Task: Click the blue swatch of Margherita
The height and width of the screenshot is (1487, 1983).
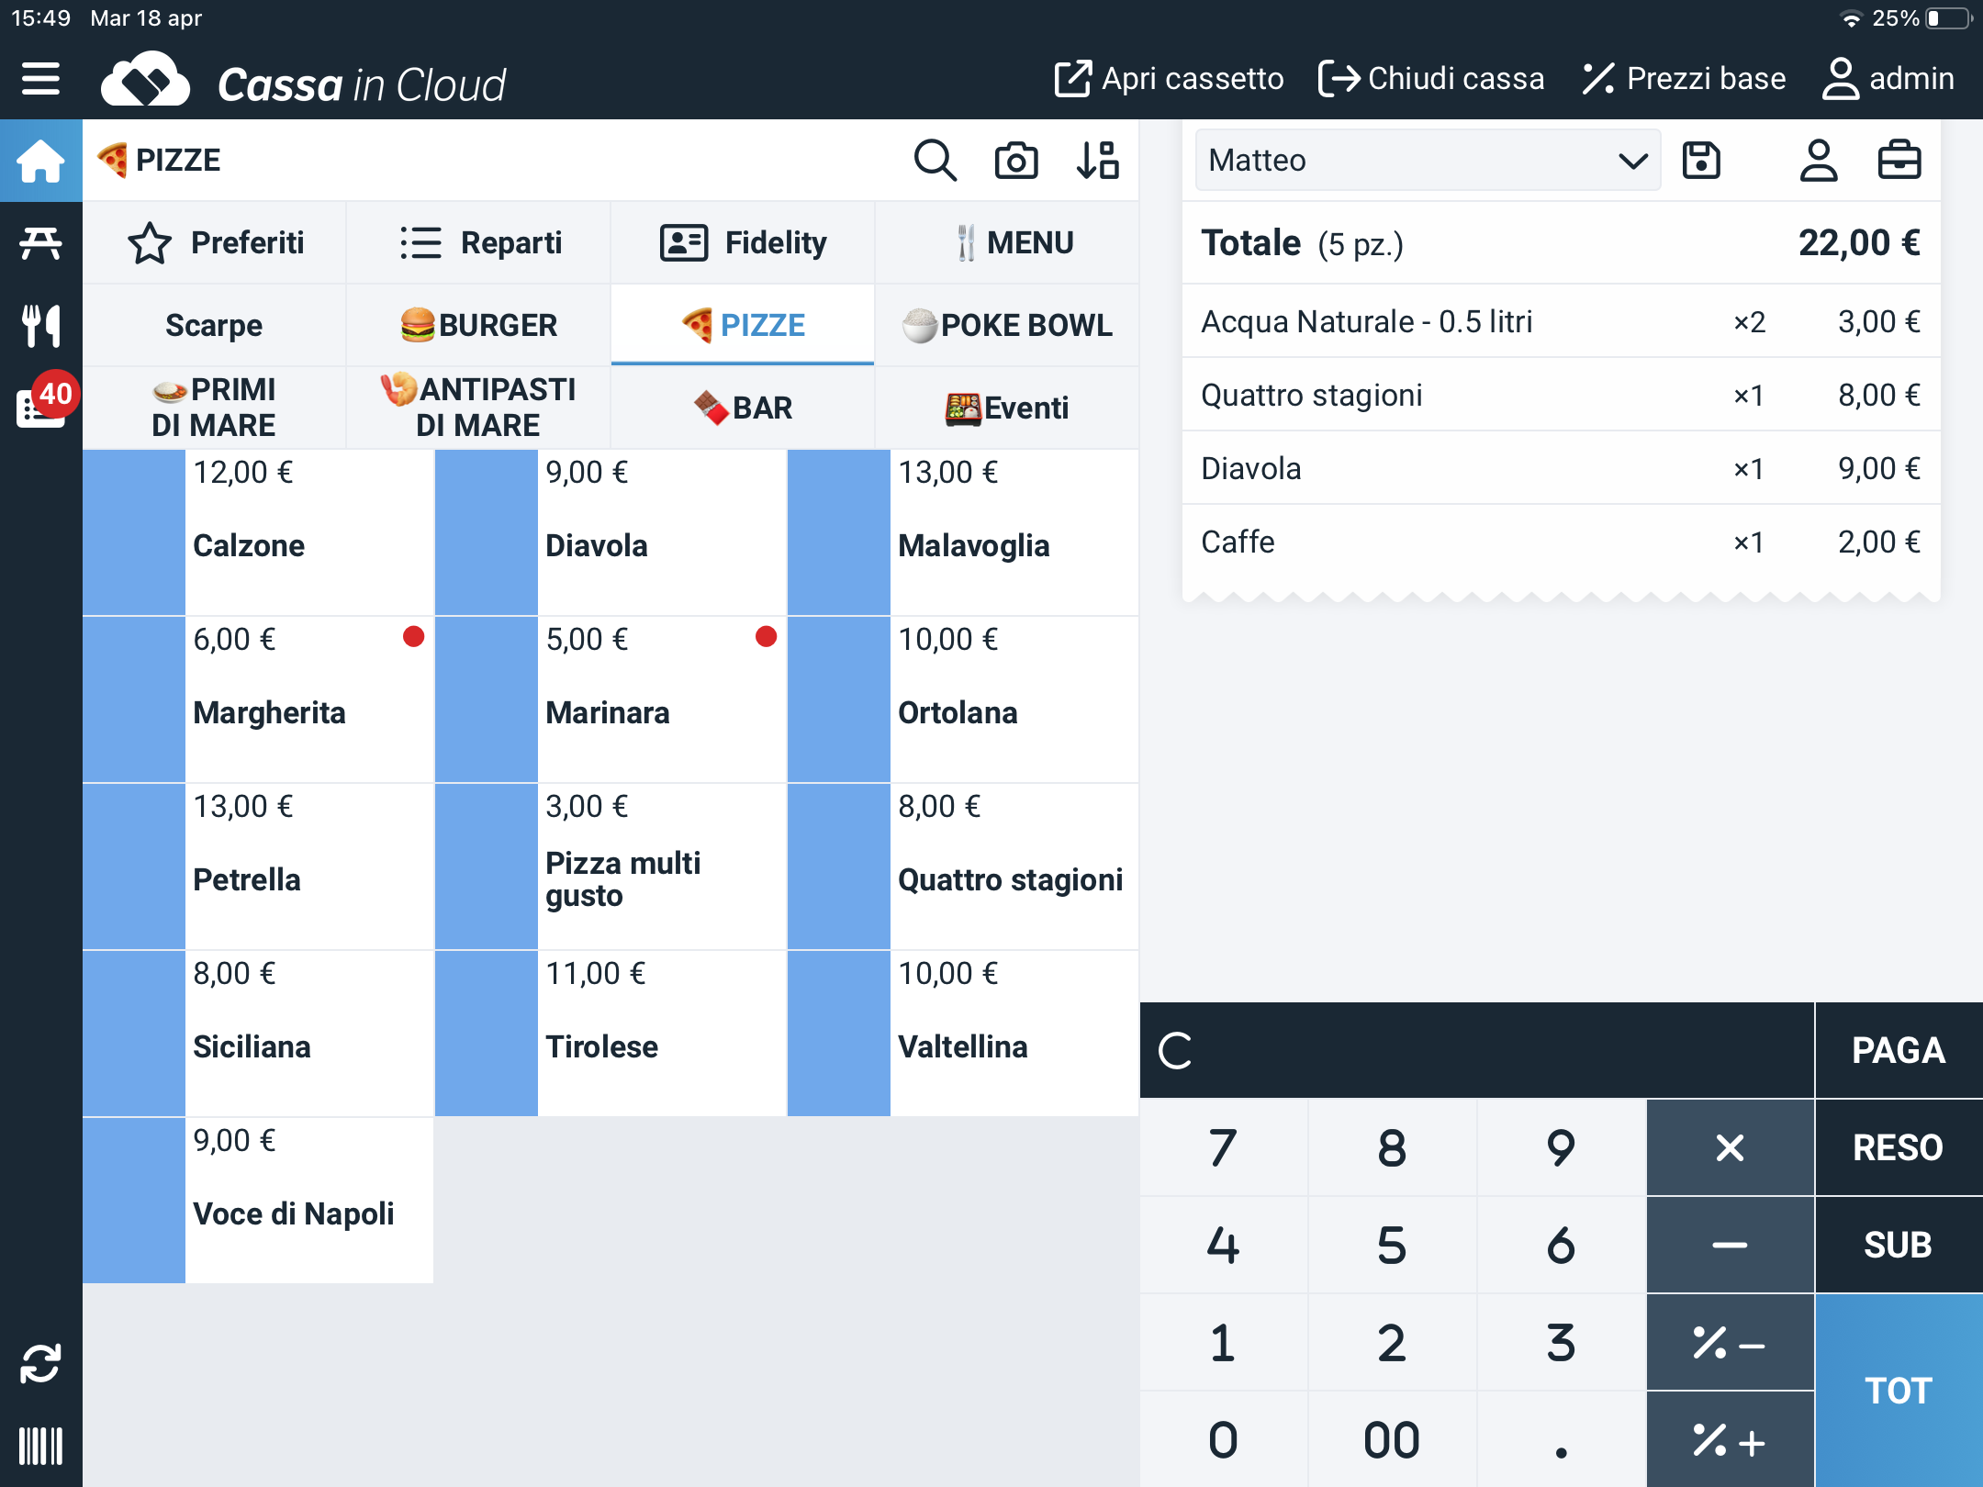Action: pos(134,699)
